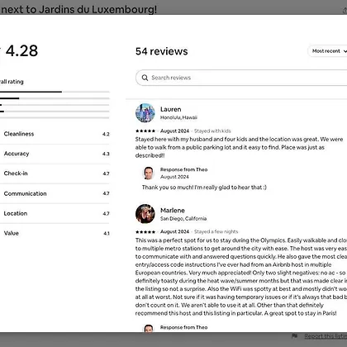Click Theo's avatar under Marlene's review

click(149, 328)
